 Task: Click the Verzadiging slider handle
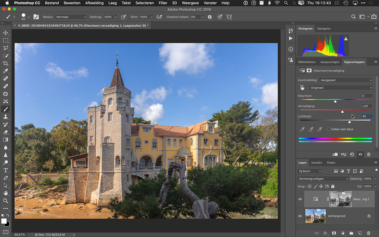point(342,112)
